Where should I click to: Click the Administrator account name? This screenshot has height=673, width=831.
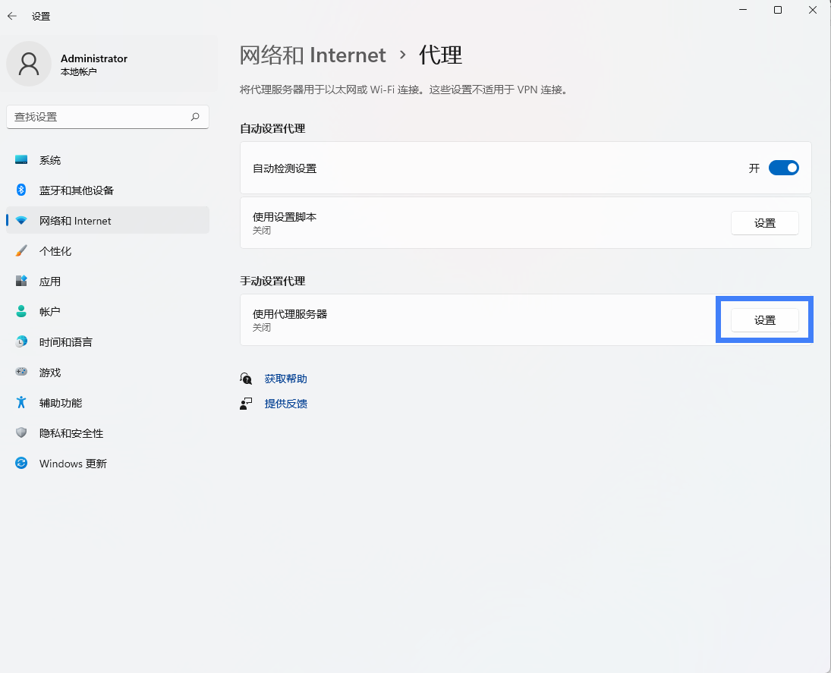(94, 58)
